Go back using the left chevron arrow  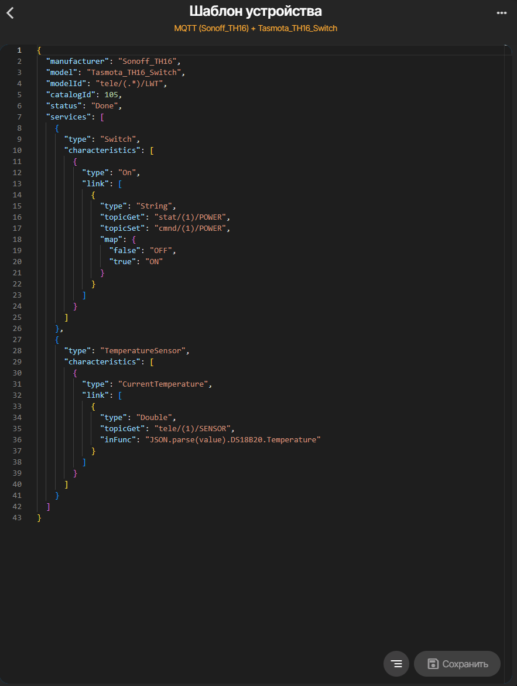pos(10,13)
